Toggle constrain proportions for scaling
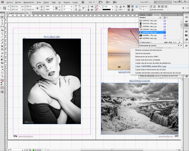Screen dimensions: 189x151 click(56, 8)
